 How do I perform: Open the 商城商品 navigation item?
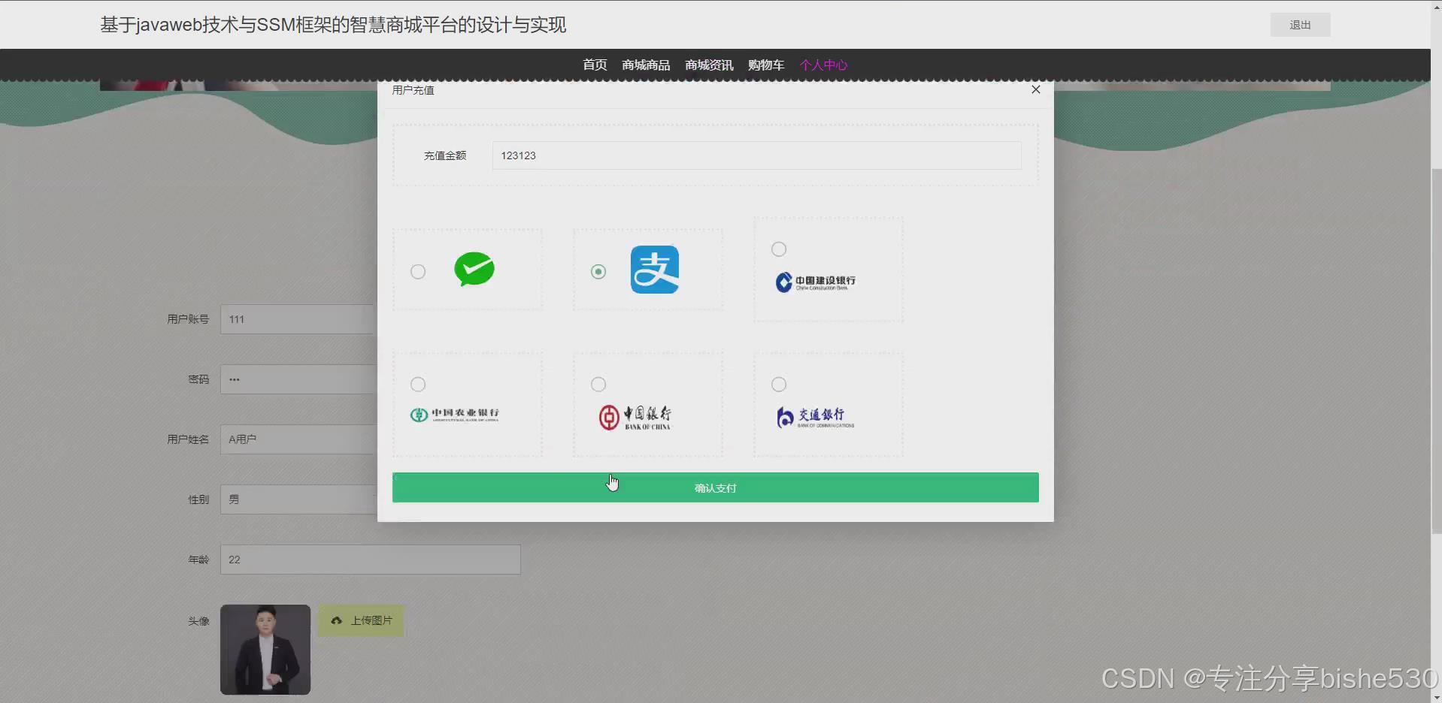coord(646,65)
